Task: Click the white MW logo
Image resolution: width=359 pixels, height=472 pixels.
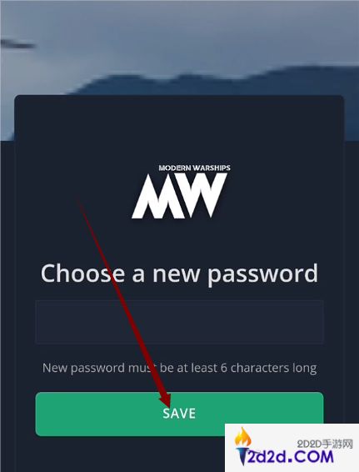Action: [x=180, y=191]
